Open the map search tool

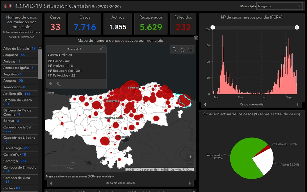[x=174, y=49]
